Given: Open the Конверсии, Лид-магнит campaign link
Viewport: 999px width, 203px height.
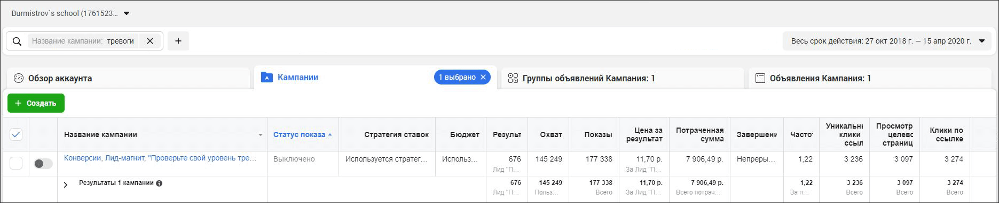Looking at the screenshot, I should [160, 158].
